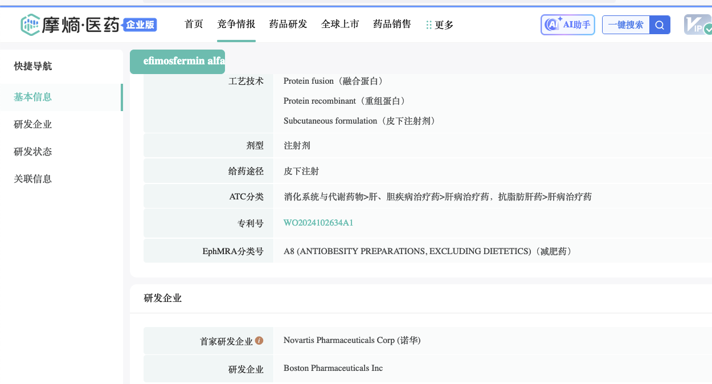This screenshot has width=712, height=384.
Task: Click info icon beside 首家研发企业
Action: click(259, 341)
